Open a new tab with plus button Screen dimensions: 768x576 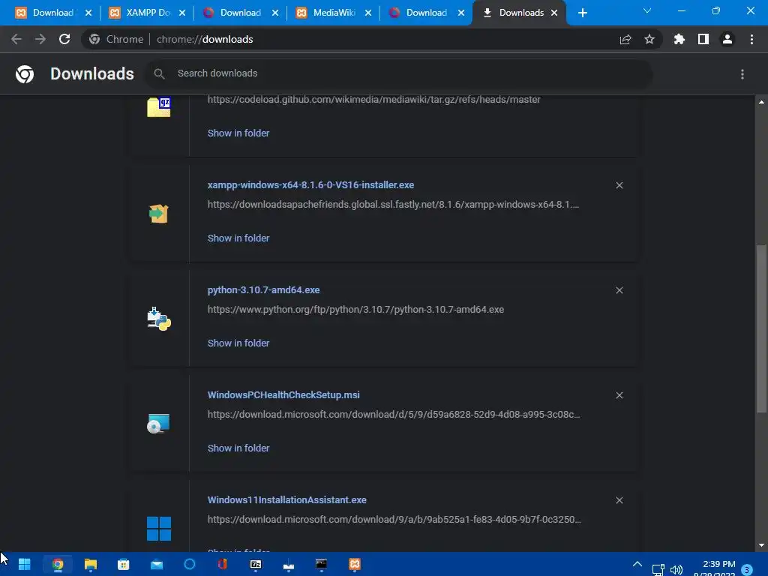pyautogui.click(x=582, y=13)
